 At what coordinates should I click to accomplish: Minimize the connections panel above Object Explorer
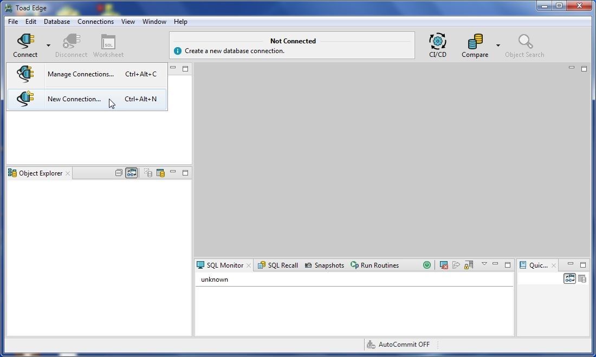173,68
